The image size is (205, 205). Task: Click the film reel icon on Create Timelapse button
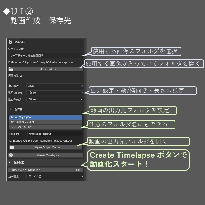click(11, 155)
